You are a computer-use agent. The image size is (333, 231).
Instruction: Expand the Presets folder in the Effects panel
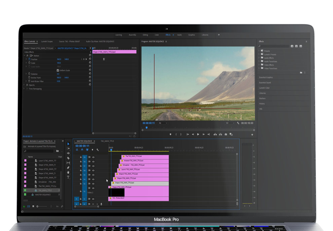point(259,51)
